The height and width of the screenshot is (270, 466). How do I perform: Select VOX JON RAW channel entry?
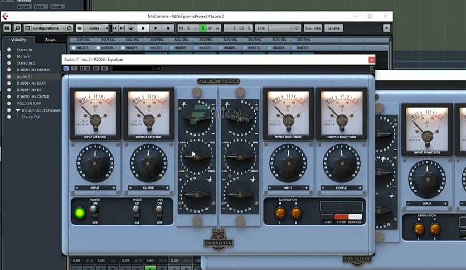pos(29,103)
